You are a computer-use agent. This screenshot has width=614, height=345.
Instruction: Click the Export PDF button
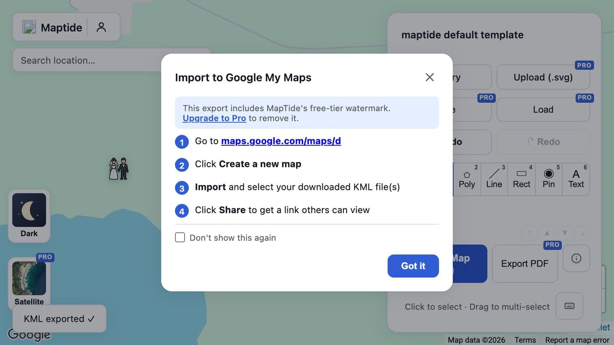(x=525, y=264)
